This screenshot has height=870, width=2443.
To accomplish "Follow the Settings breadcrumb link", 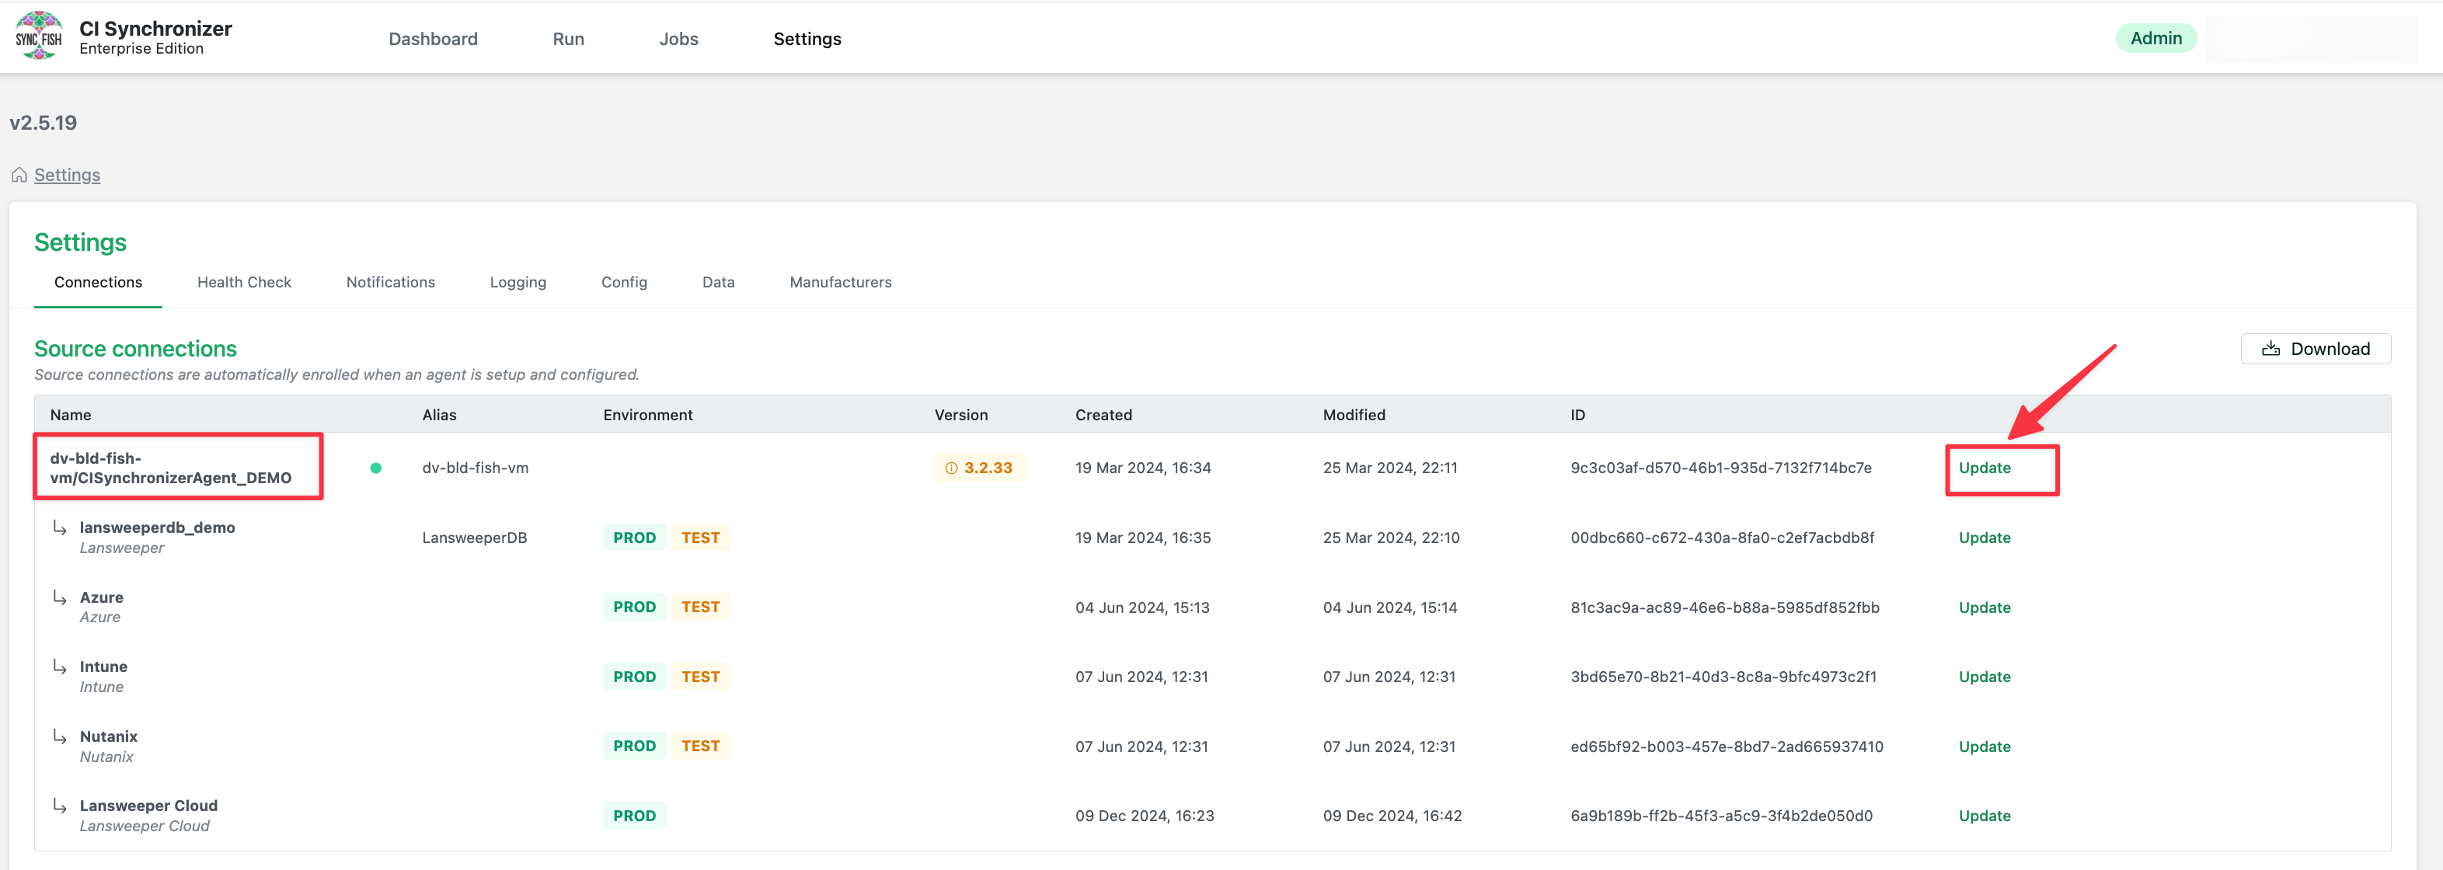I will click(x=66, y=176).
